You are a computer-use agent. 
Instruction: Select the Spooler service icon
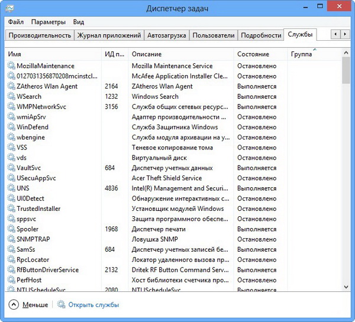coord(11,229)
